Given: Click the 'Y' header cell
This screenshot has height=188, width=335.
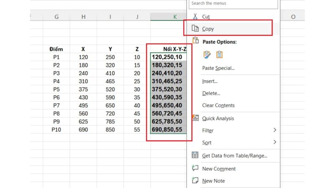Looking at the screenshot, I should (110, 49).
